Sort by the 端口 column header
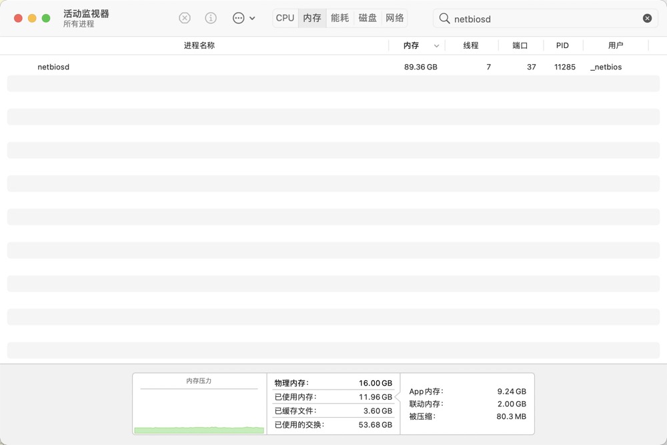Screen dimensions: 667x445 point(520,45)
